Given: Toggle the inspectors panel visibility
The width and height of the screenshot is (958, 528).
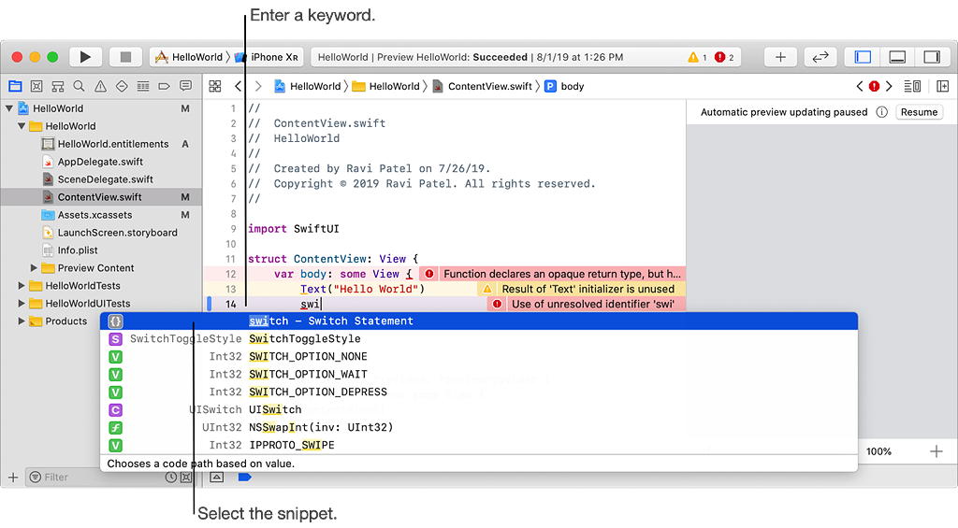Looking at the screenshot, I should pyautogui.click(x=931, y=57).
